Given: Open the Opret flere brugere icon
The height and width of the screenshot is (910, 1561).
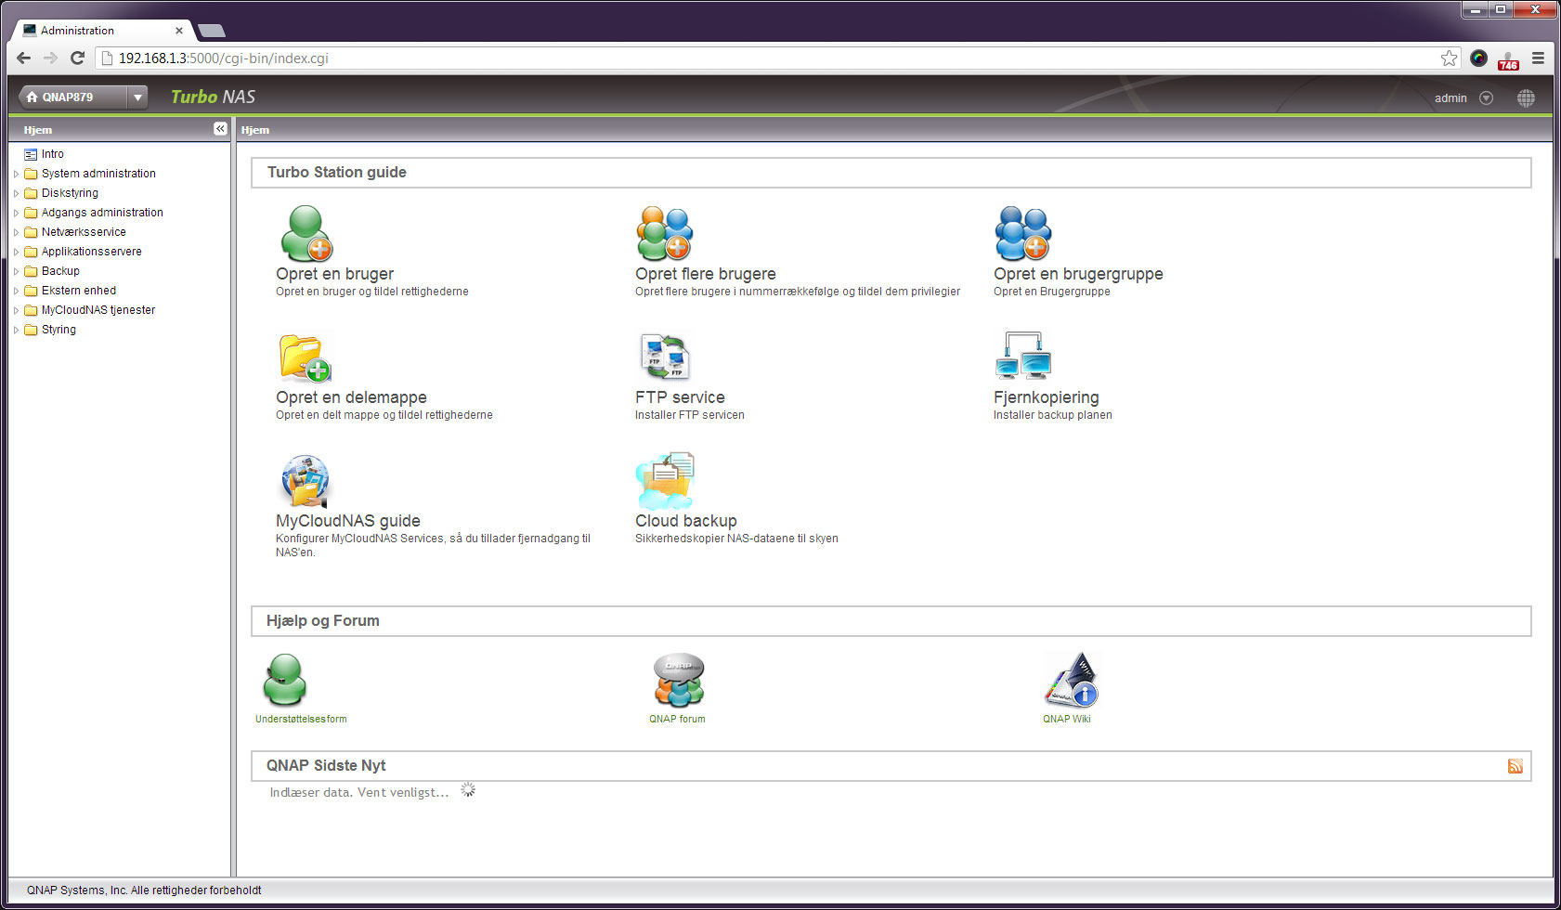Looking at the screenshot, I should coord(664,234).
